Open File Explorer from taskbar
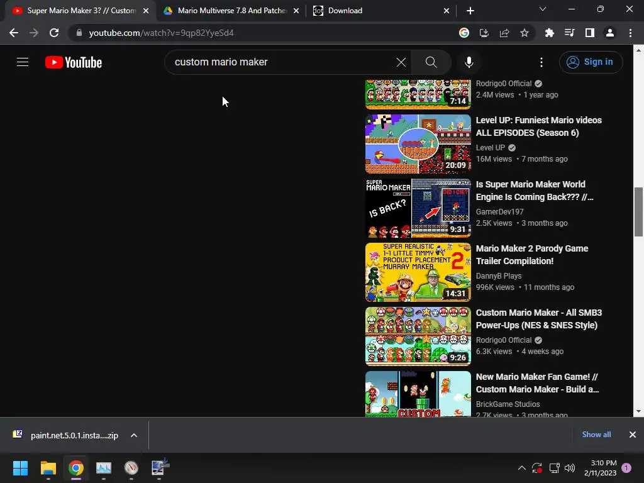The width and height of the screenshot is (644, 483). click(x=48, y=468)
